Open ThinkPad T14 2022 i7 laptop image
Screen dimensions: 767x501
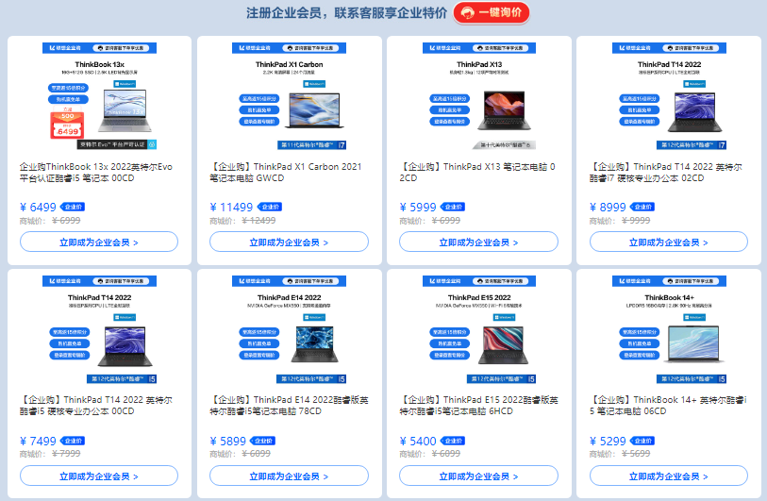694,112
